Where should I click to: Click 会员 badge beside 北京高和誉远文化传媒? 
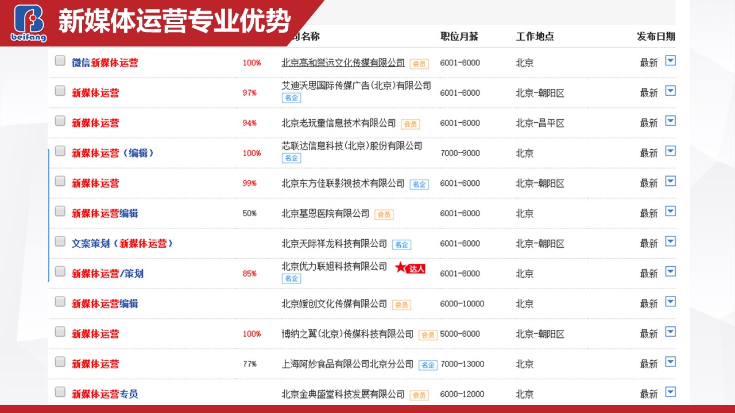coord(419,64)
